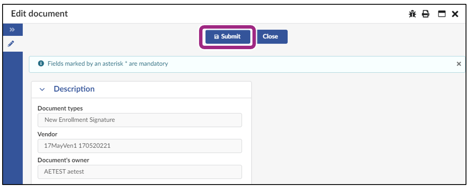Dismiss the mandatory fields notice

459,64
